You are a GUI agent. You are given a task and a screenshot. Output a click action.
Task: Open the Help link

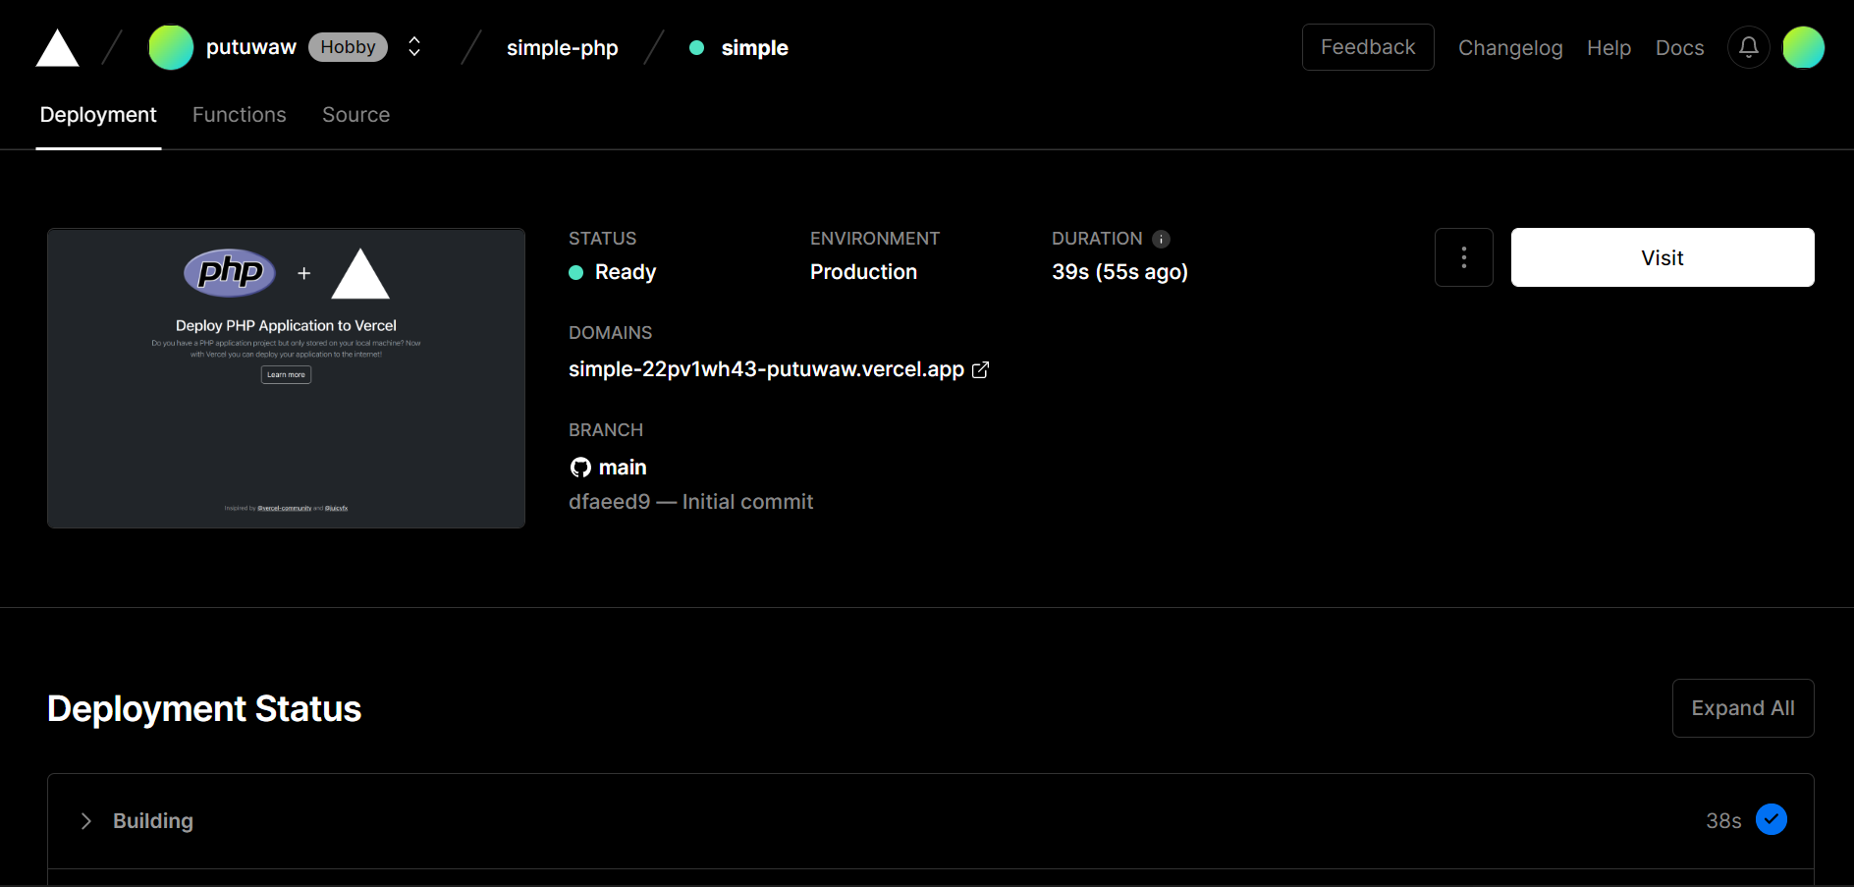pyautogui.click(x=1609, y=47)
